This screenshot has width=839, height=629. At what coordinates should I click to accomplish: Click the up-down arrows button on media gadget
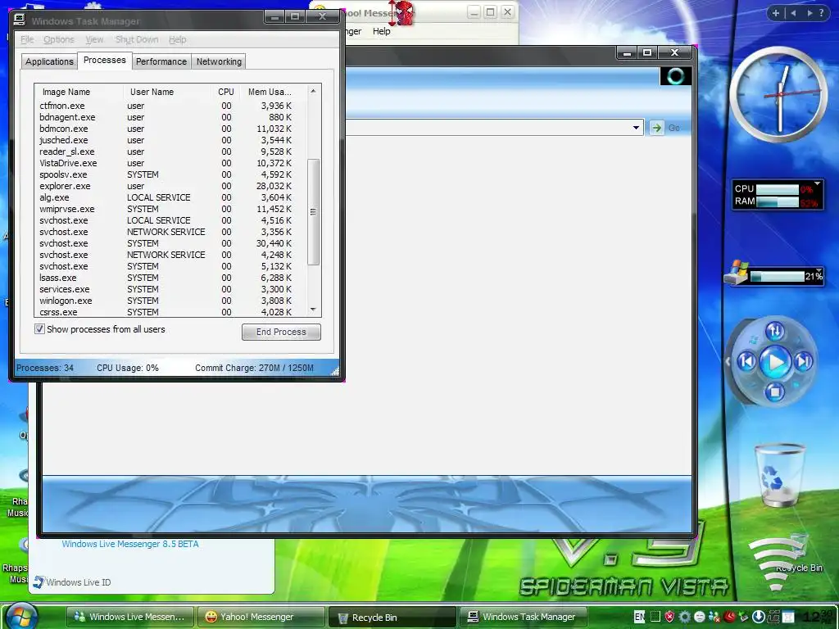click(775, 332)
